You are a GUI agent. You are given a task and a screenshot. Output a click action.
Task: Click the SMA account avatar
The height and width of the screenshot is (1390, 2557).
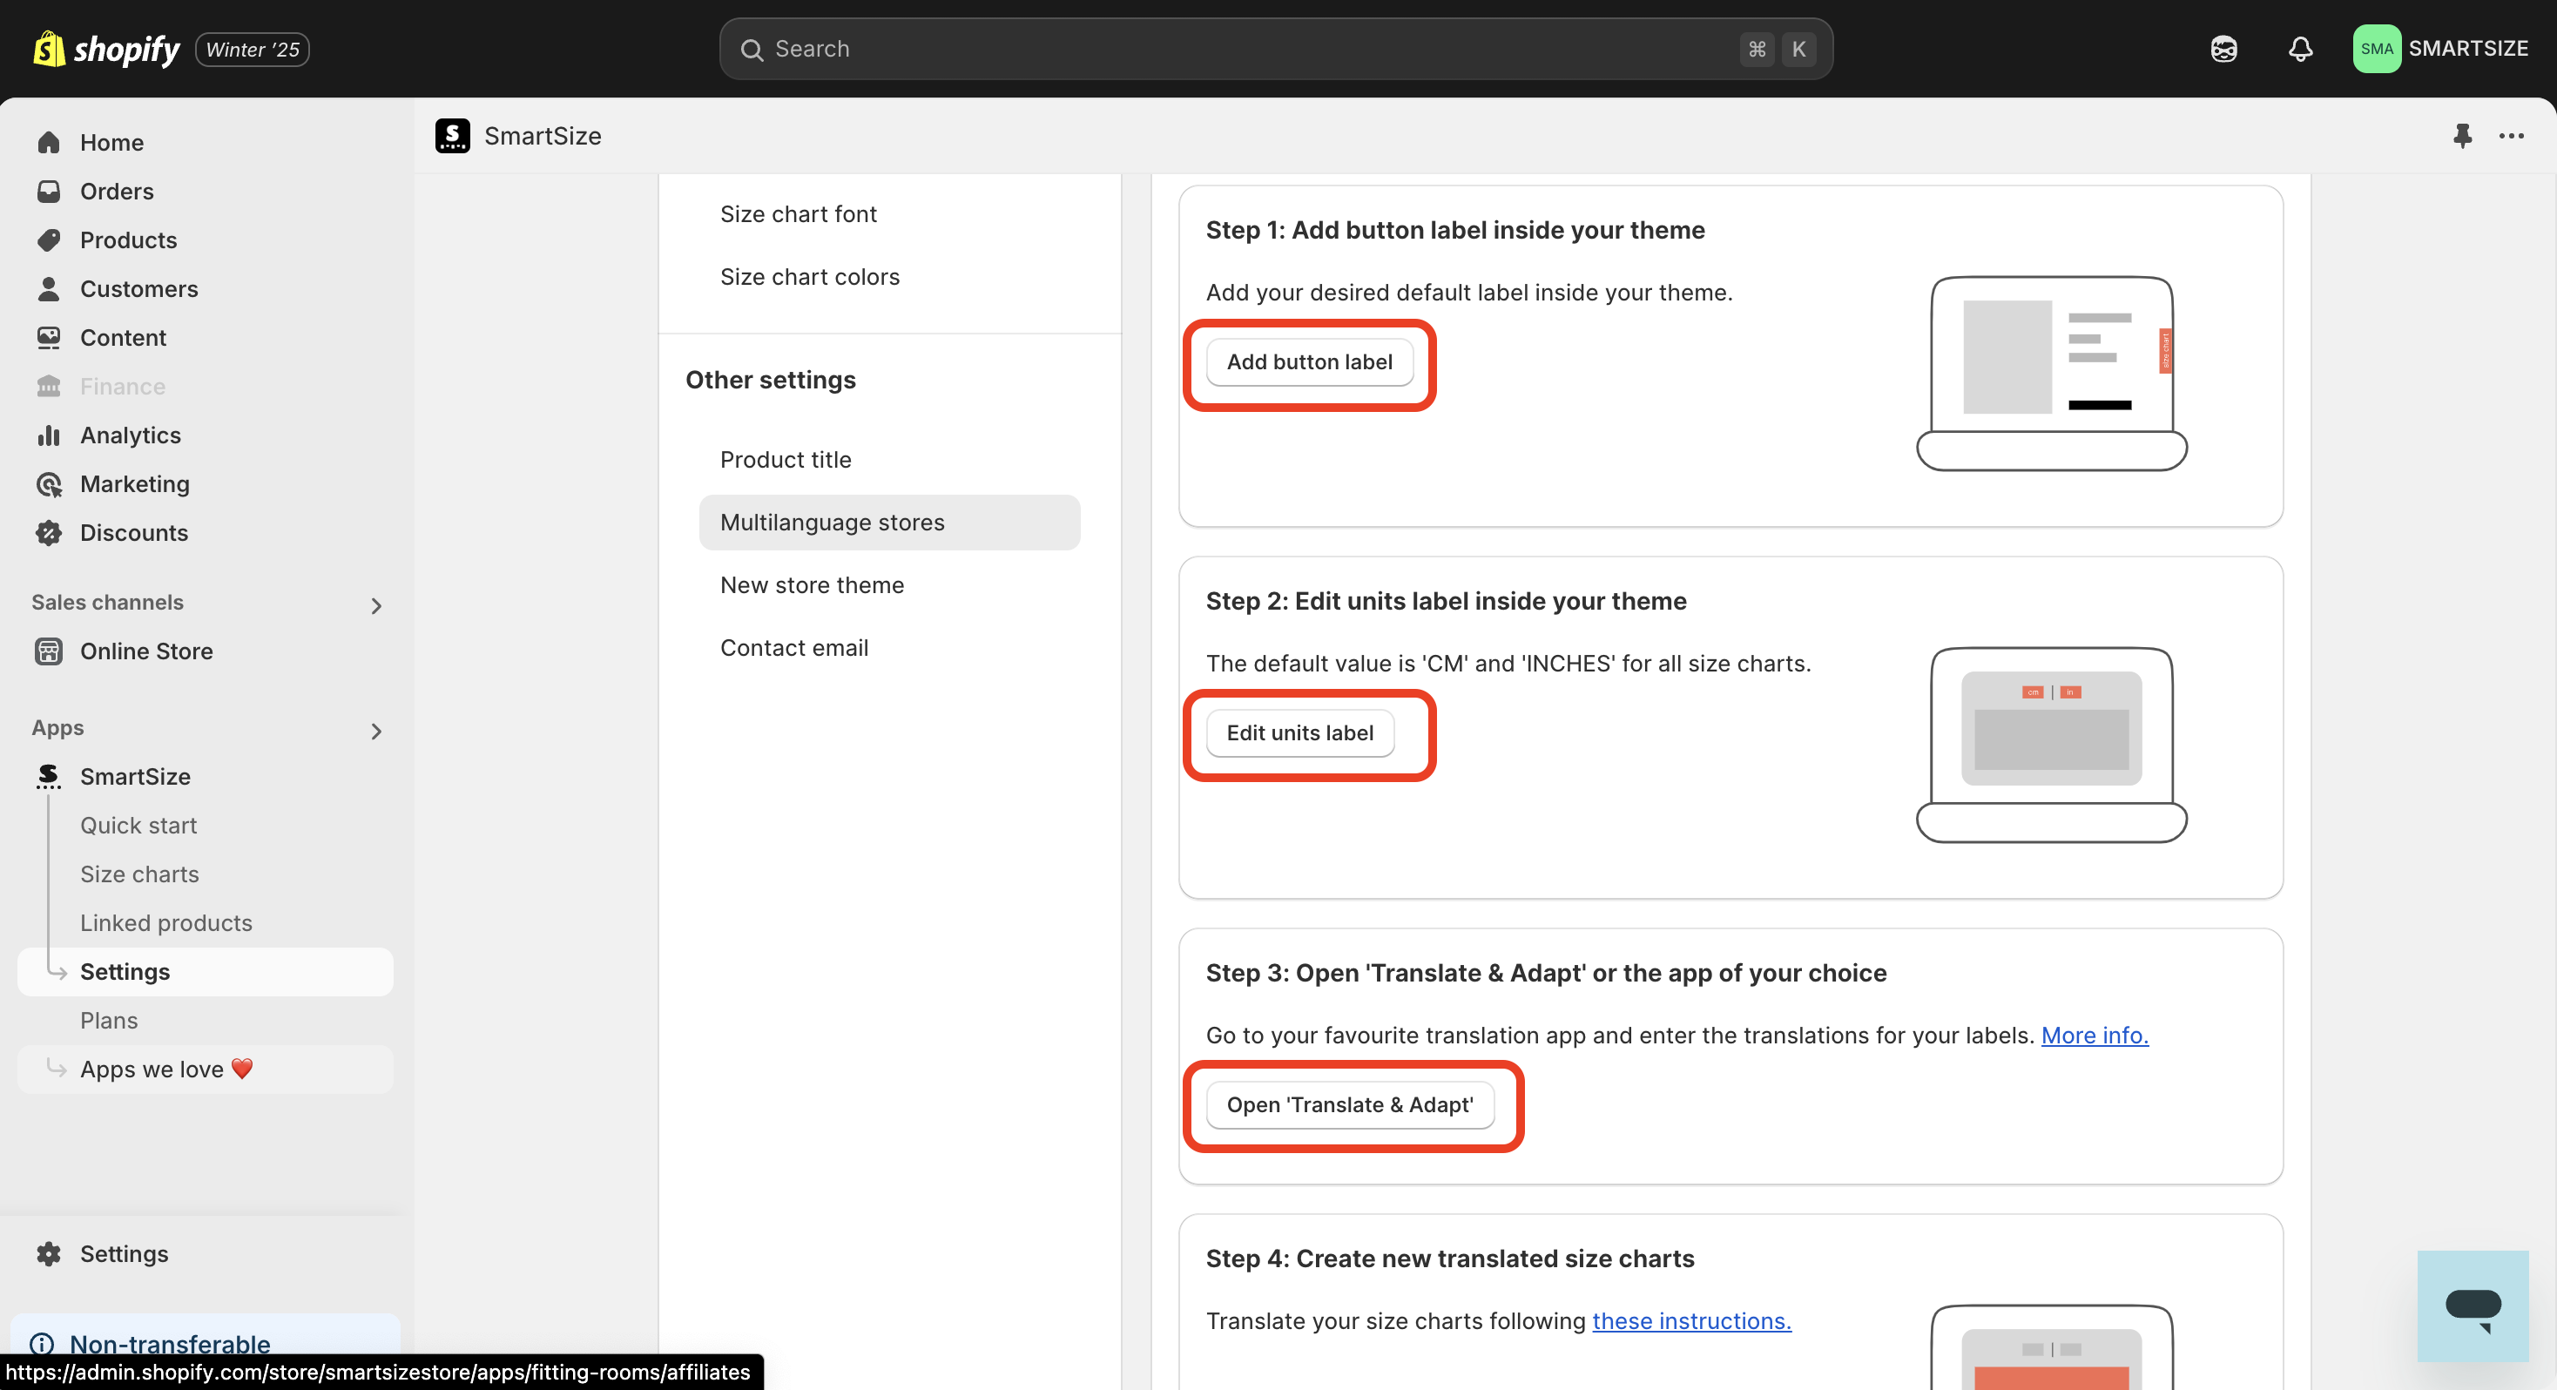pyautogui.click(x=2377, y=49)
